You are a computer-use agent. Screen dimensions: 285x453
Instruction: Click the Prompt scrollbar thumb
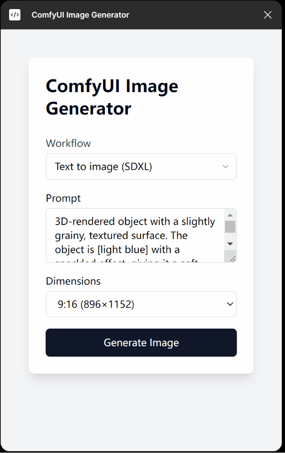pyautogui.click(x=230, y=227)
